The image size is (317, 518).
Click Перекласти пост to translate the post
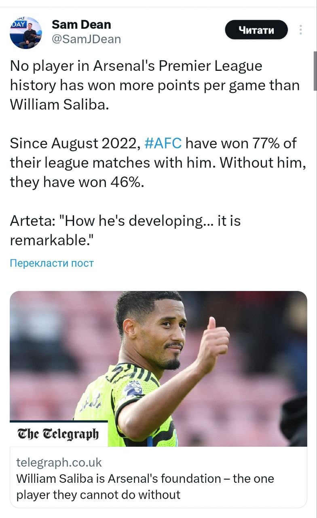click(x=52, y=263)
